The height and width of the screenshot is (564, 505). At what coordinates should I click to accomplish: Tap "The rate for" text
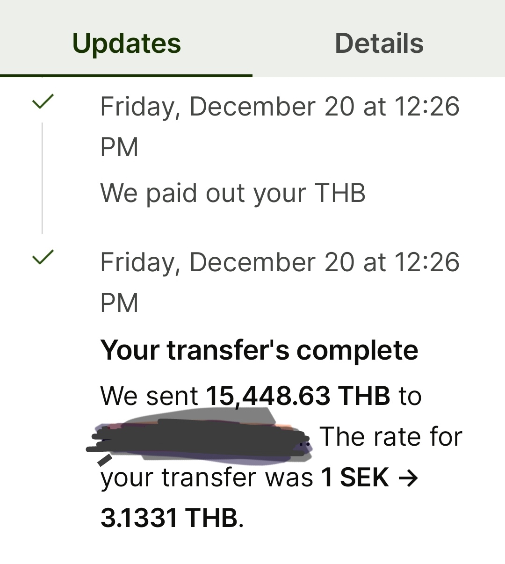pos(391,437)
